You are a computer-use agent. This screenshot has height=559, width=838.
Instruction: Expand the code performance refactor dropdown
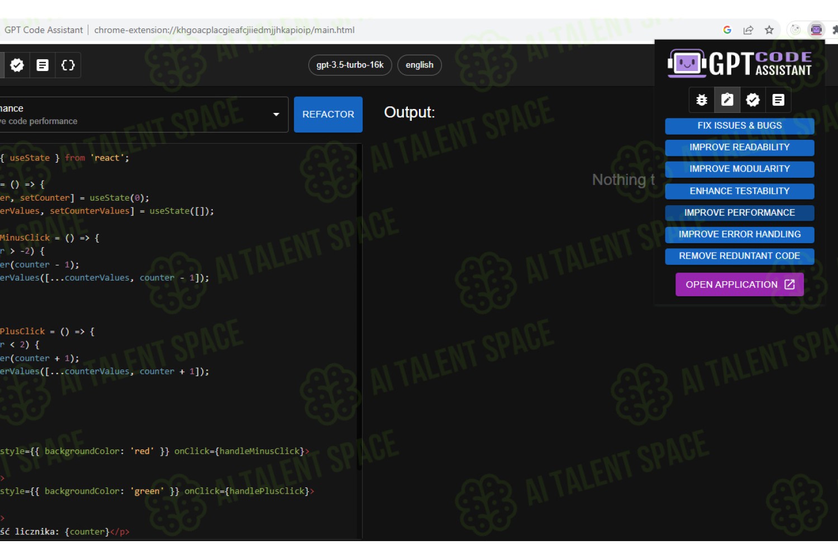[144, 115]
